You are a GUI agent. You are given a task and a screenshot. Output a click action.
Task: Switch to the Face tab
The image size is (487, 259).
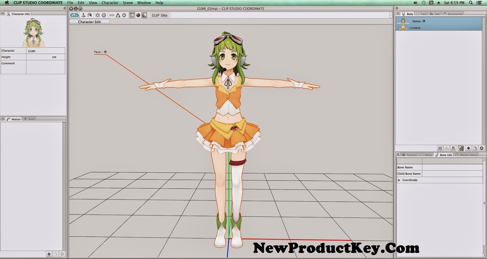421,14
